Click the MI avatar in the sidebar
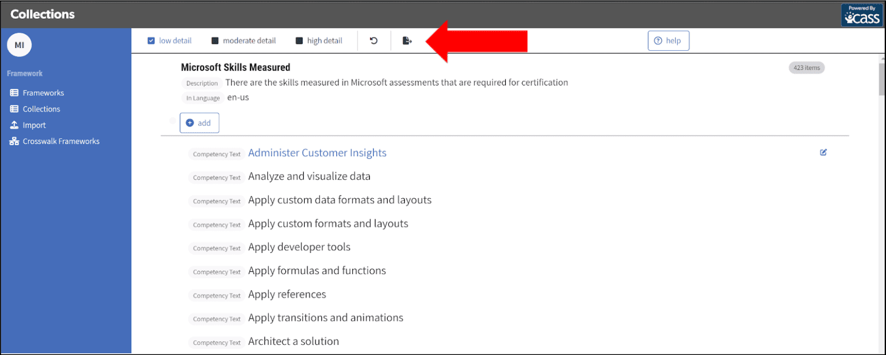Screen dimensions: 886x355 [x=19, y=44]
